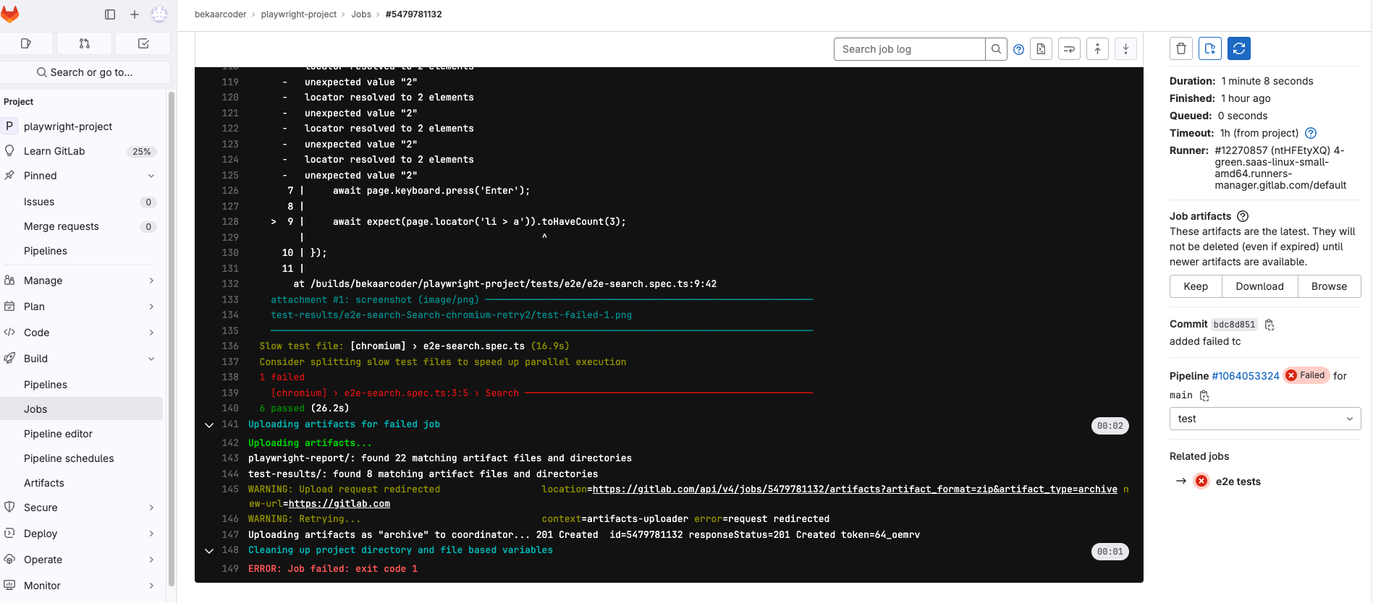Open merge requests shortcut icon
The width and height of the screenshot is (1373, 603).
click(x=85, y=43)
